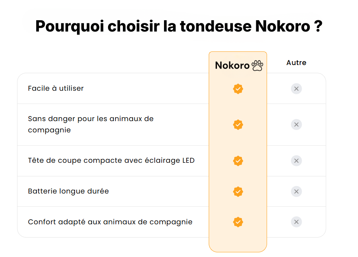Click orange check badge for Tête de coupe row
Viewport: 358px width, 257px height.
point(238,160)
